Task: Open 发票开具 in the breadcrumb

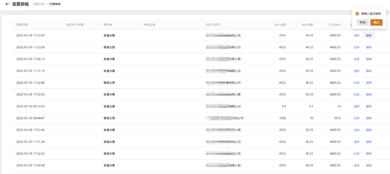Action: pos(38,4)
